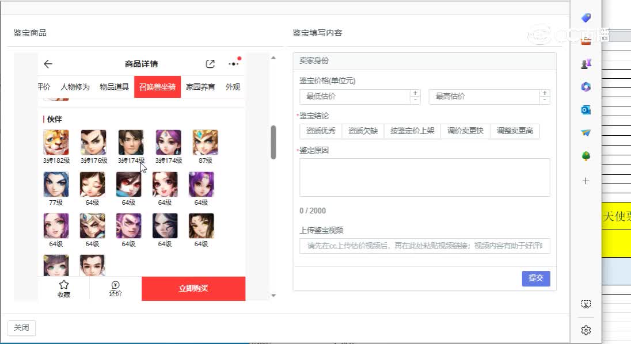The image size is (631, 344).
Task: Tap the 收藏 star icon
Action: [x=63, y=285]
